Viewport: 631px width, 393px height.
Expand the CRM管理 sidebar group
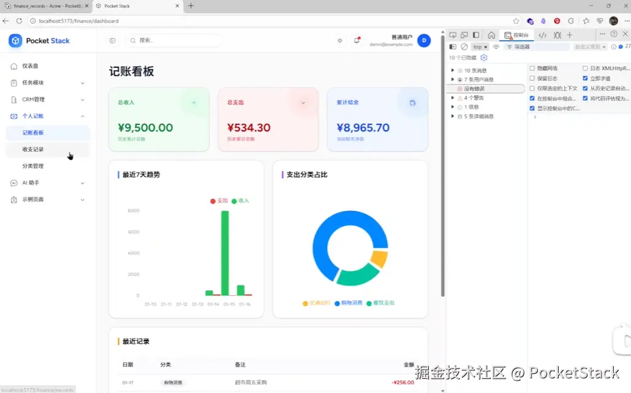tap(48, 99)
